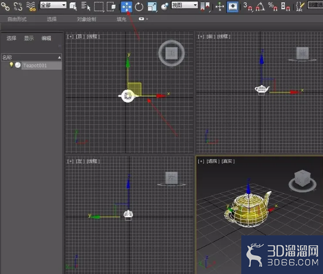The width and height of the screenshot is (323, 274).
Task: Open the 填充 ribbon tab
Action: coord(121,20)
